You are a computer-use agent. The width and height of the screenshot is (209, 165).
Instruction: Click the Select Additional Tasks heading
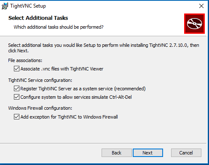(38, 18)
